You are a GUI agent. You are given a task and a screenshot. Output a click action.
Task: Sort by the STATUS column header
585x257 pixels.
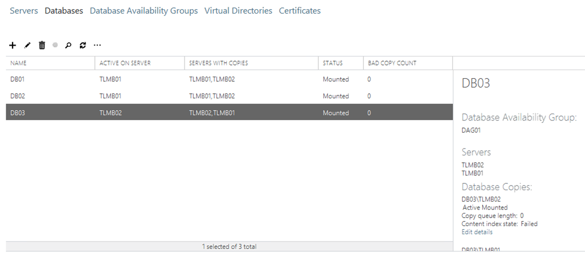tap(341, 63)
